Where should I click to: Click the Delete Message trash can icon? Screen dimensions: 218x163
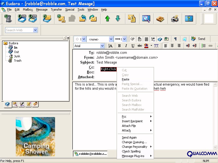coord(8,18)
